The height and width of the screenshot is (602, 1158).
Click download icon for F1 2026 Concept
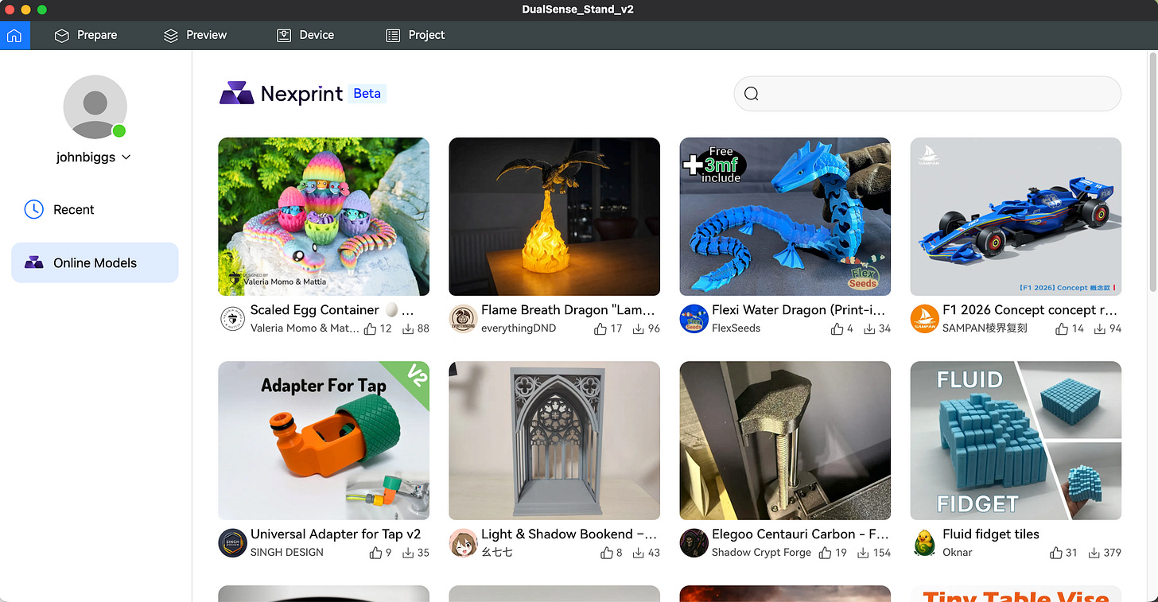coord(1100,328)
